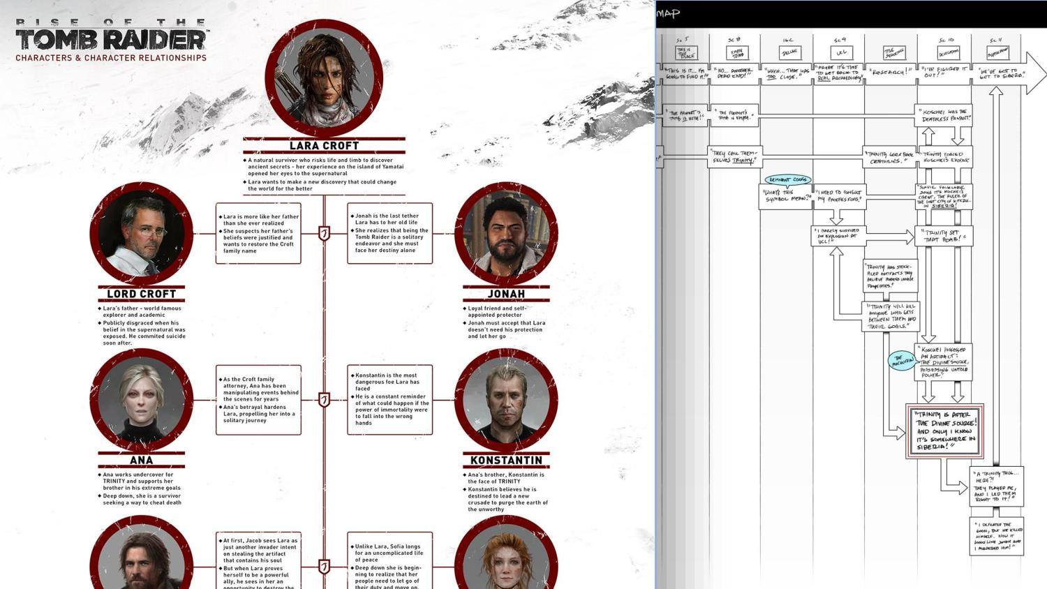Image resolution: width=1047 pixels, height=589 pixels.
Task: Click the 'Title Sequence' scene box
Action: pos(894,53)
